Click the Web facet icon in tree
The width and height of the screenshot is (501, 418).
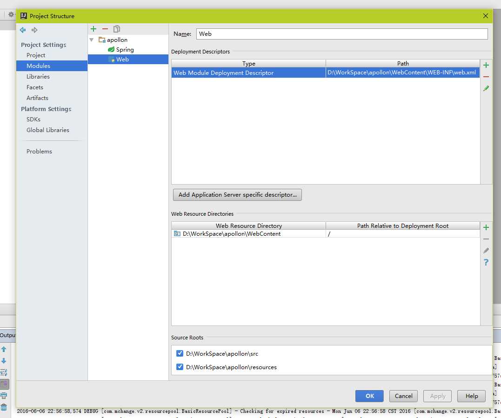(x=111, y=60)
